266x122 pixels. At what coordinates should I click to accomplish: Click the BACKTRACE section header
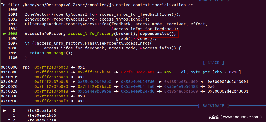213,106
